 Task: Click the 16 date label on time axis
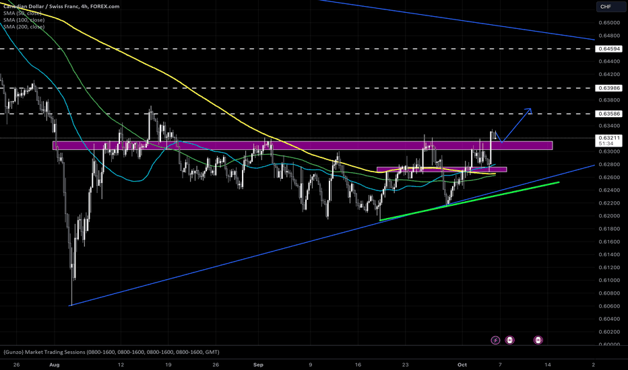[358, 365]
